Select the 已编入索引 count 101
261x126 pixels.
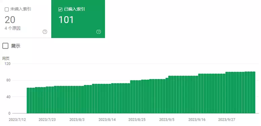coord(66,20)
